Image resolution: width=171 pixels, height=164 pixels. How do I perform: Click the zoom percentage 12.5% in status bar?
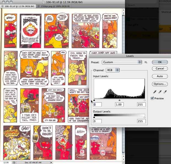6,162
